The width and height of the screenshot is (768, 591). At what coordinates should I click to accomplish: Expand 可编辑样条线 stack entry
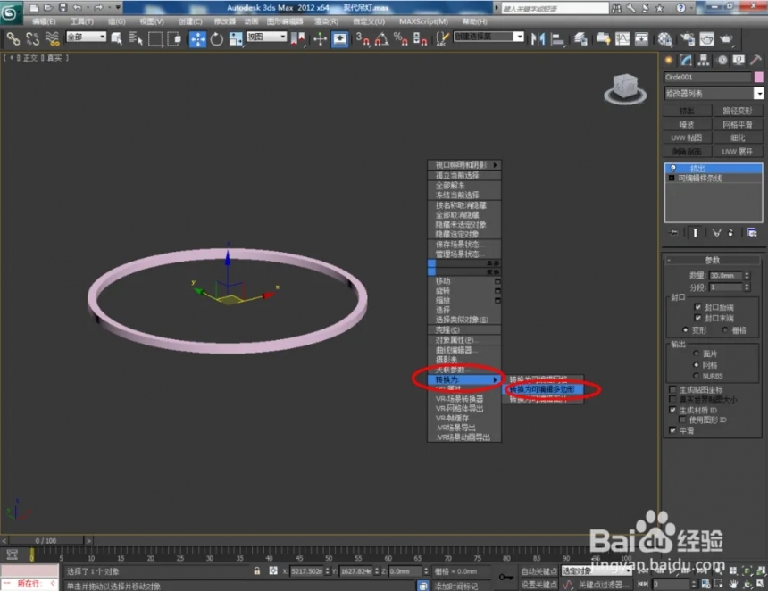[x=672, y=179]
